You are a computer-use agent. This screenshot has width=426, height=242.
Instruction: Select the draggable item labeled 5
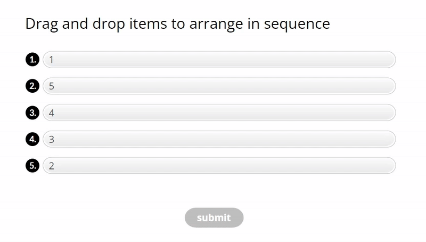click(219, 86)
